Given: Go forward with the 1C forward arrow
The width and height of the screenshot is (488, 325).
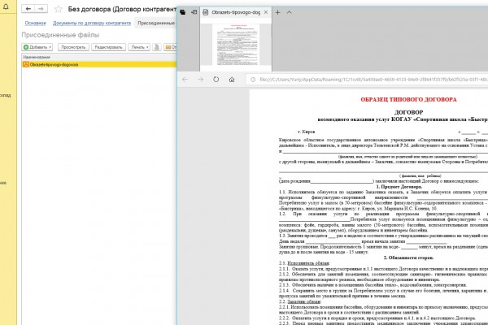Looking at the screenshot, I should point(41,9).
